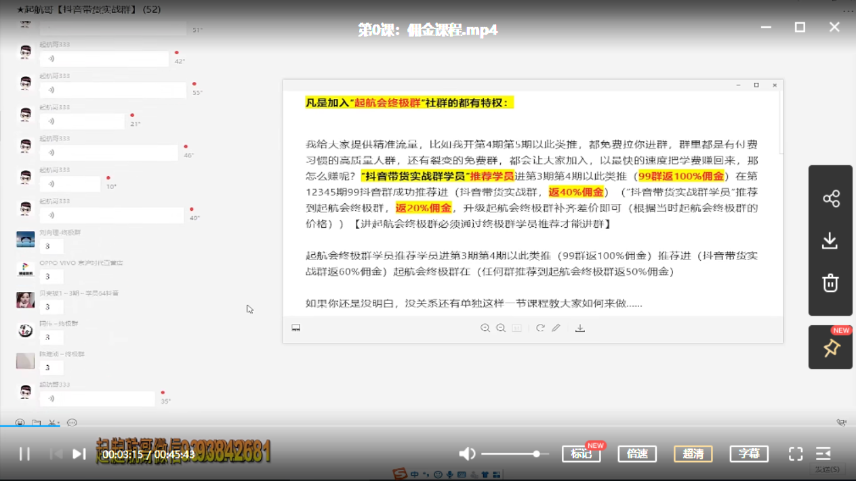Rotate the image in viewer
This screenshot has width=856, height=481.
point(540,328)
